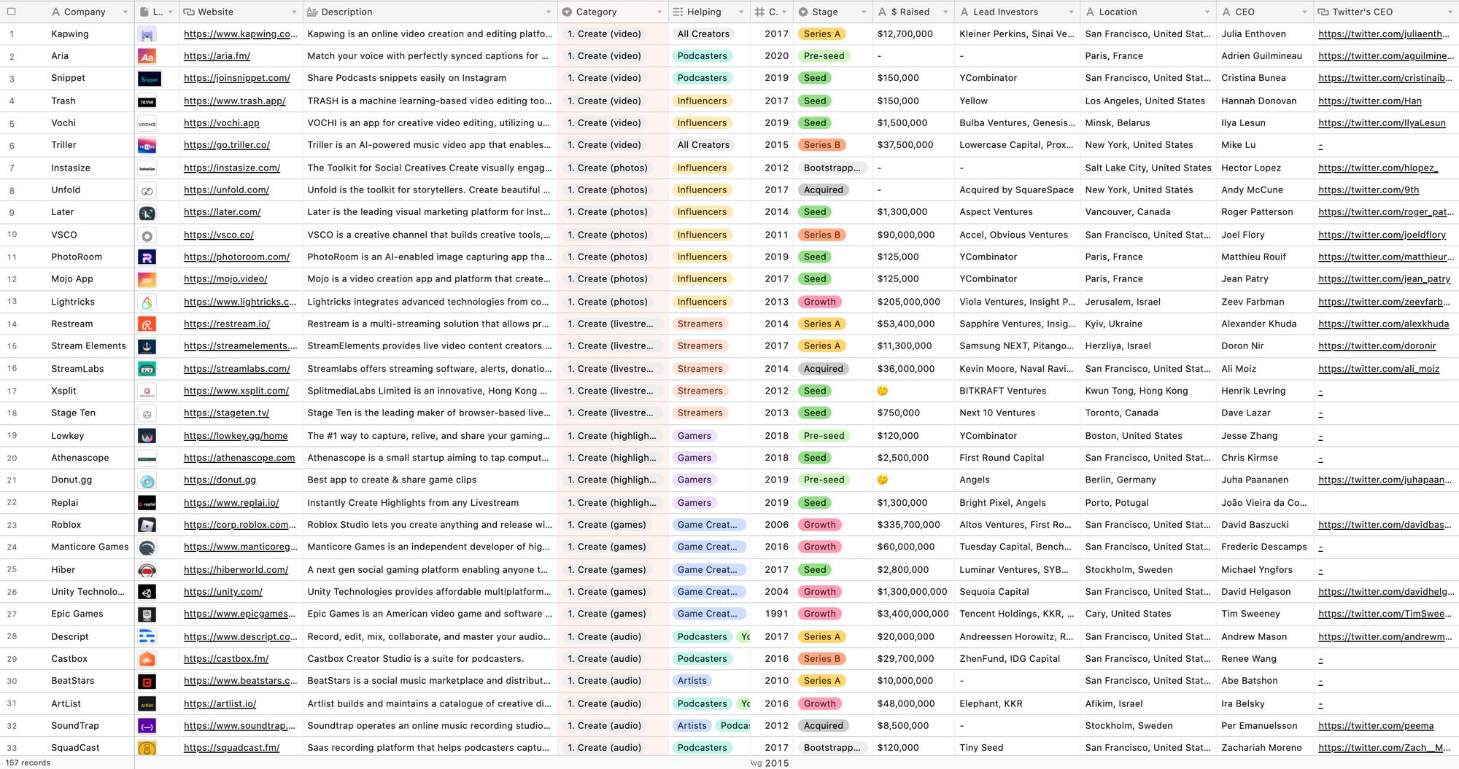The width and height of the screenshot is (1459, 769).
Task: Click the Later logo thumbnail
Action: click(x=147, y=213)
